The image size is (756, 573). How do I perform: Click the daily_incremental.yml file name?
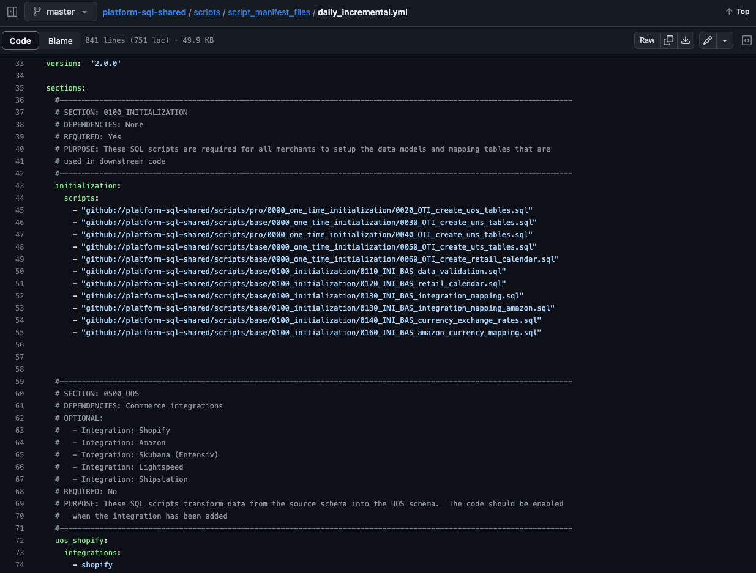(362, 12)
